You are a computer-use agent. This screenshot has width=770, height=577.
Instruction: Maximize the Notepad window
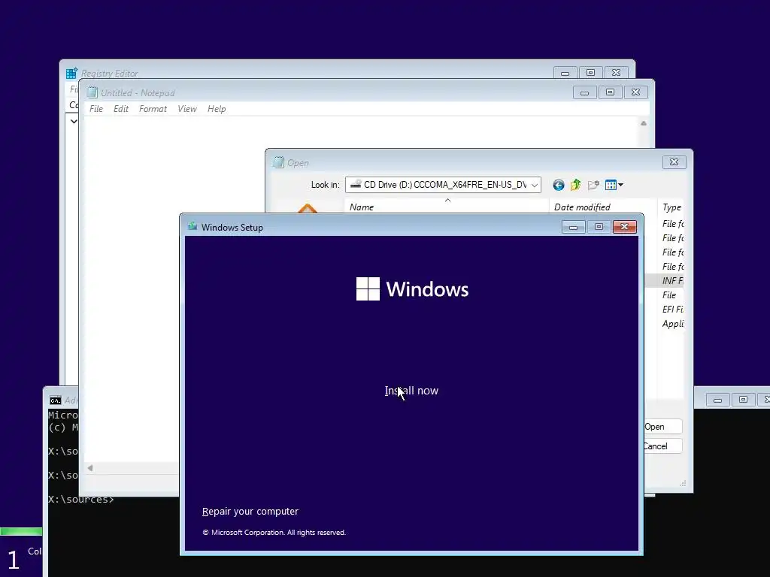pos(610,92)
